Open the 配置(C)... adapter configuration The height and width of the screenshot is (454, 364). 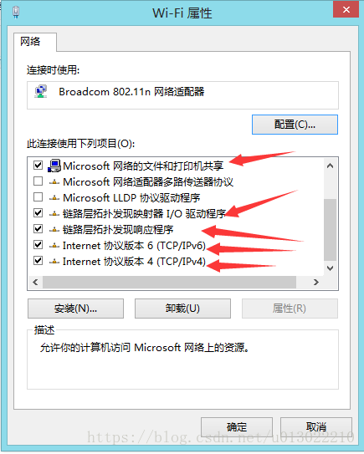coord(295,125)
